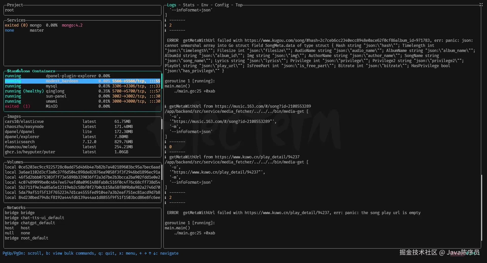Select the chat-tts-ui_default network
Viewport: 487px width, 263px height.
[x=82, y=218]
